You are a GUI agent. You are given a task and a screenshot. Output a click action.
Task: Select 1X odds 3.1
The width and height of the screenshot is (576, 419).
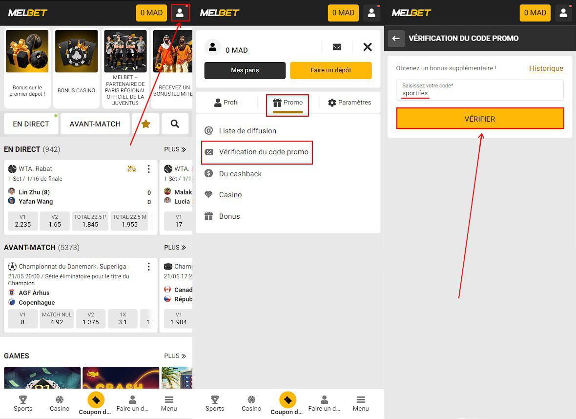(123, 319)
